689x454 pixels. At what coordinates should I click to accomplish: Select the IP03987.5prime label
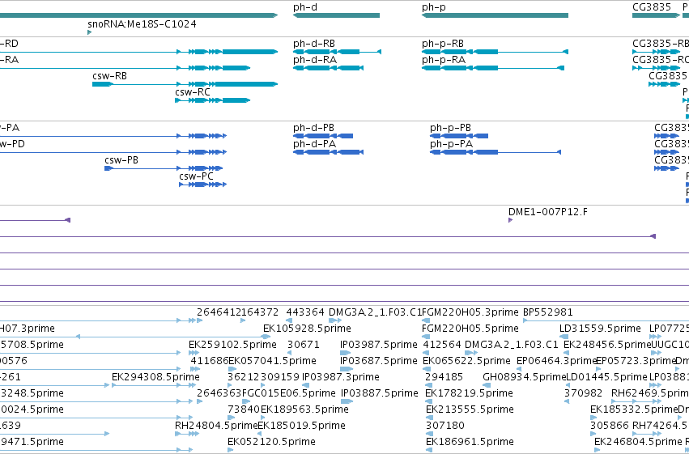coord(378,345)
